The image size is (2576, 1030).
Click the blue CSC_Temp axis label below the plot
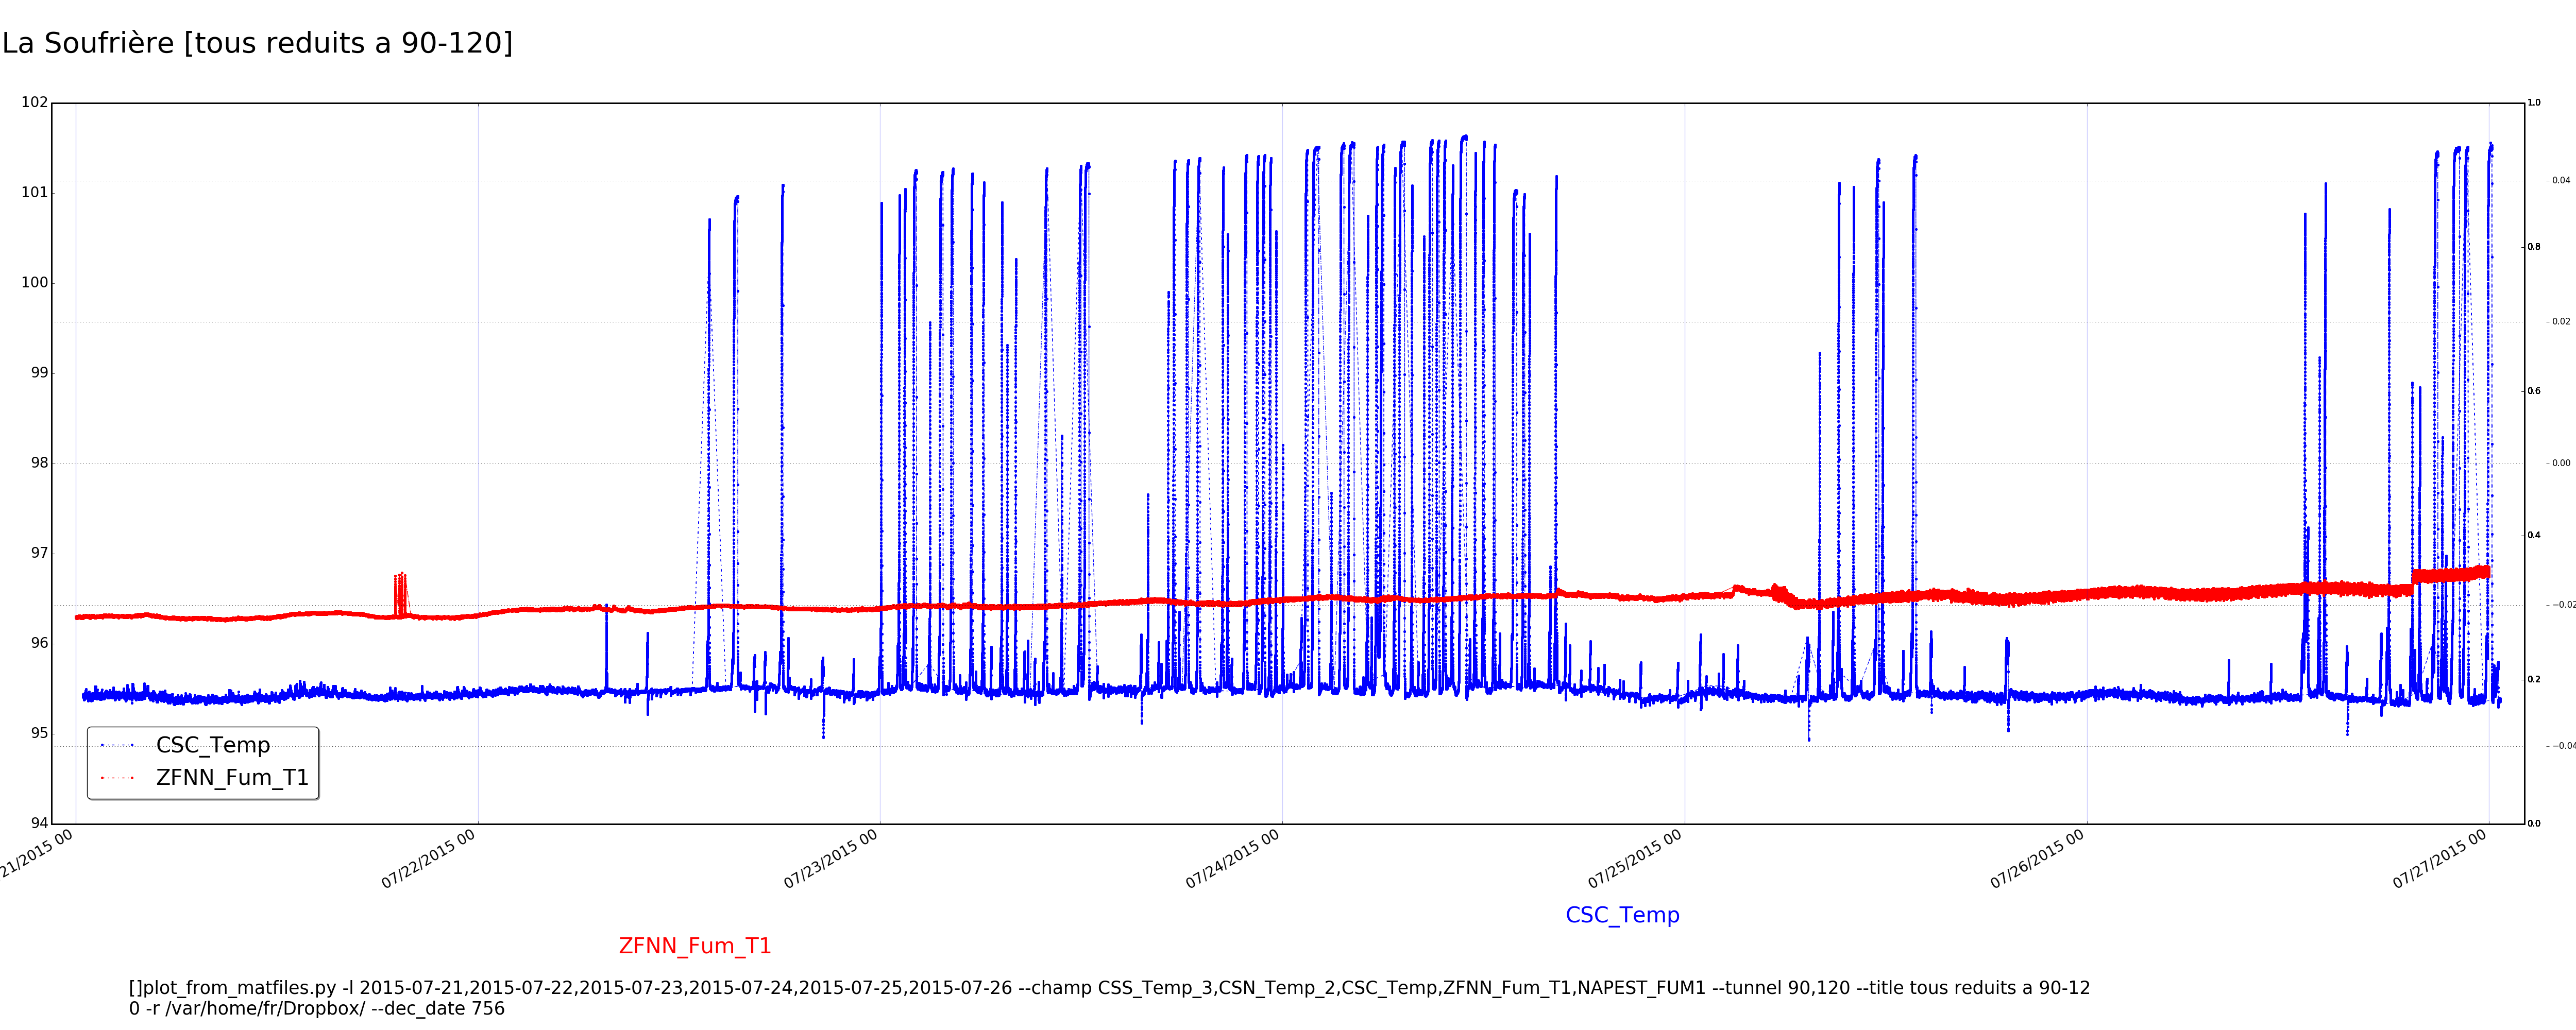click(1622, 915)
